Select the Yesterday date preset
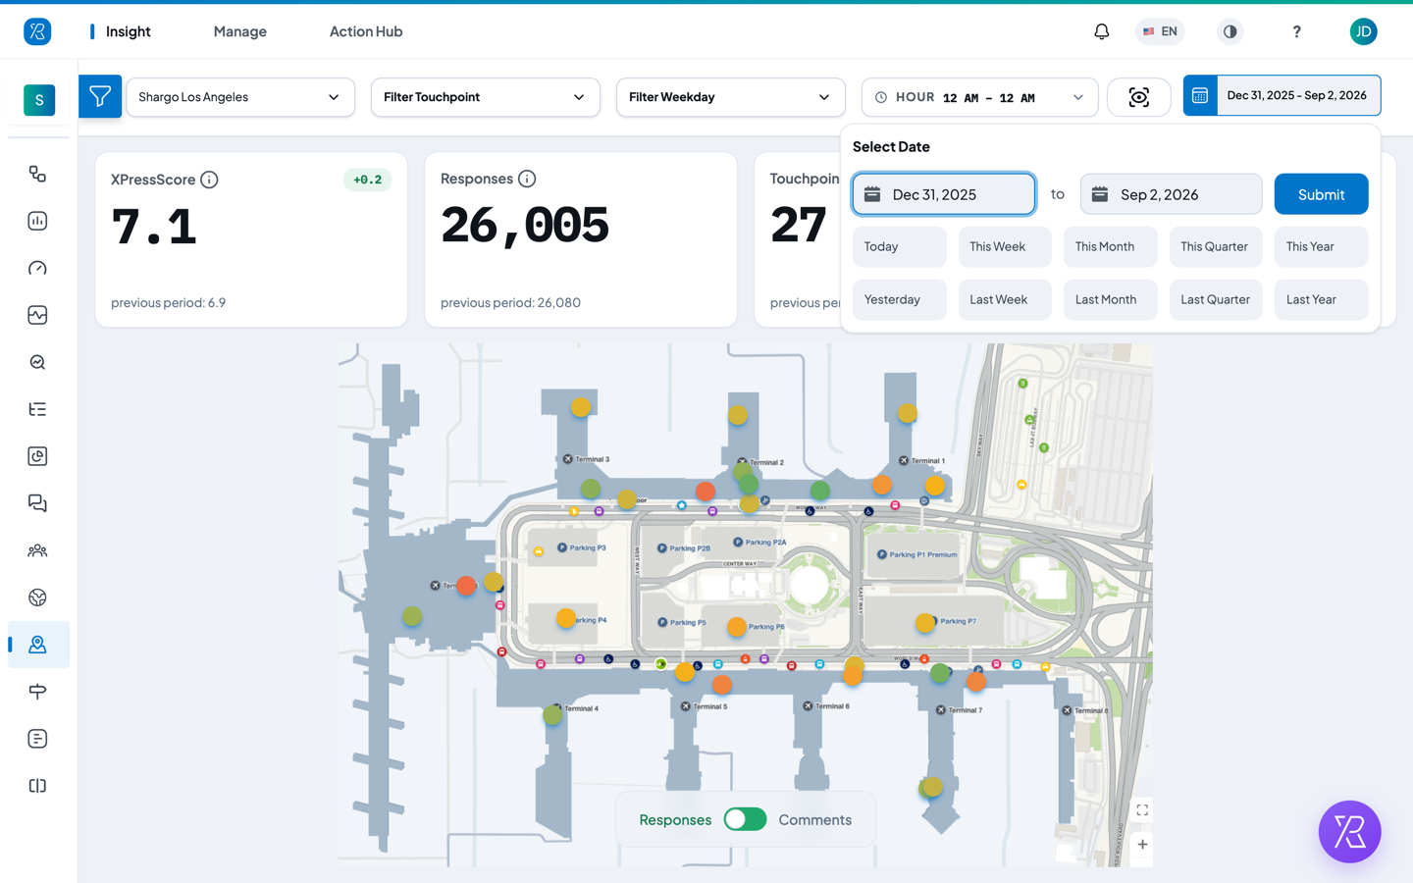Screen dimensions: 1413x883 pyautogui.click(x=899, y=299)
